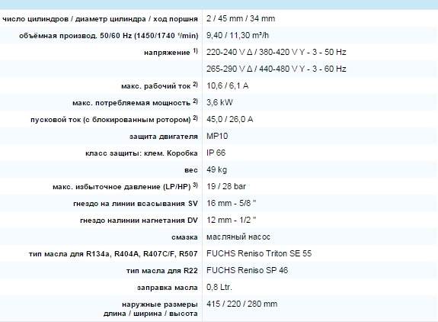Select the volumetric output value 9,40 / 11,30 m³/h
The width and height of the screenshot is (438, 322).
(238, 36)
